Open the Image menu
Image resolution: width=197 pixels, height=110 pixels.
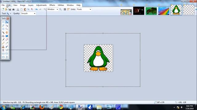coord(23,5)
